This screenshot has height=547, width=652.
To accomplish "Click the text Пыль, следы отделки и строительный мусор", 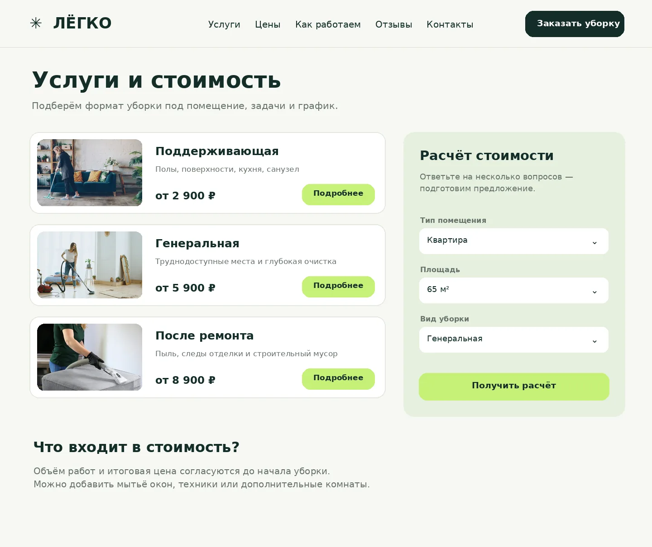I will click(246, 354).
